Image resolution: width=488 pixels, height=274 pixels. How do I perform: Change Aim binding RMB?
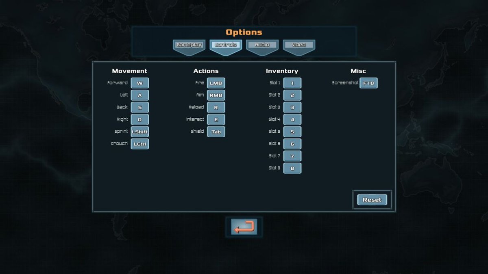(x=216, y=95)
